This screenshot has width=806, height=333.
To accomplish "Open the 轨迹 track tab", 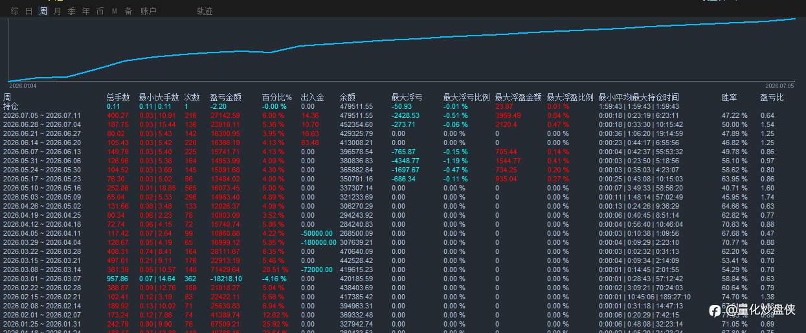I will point(205,11).
